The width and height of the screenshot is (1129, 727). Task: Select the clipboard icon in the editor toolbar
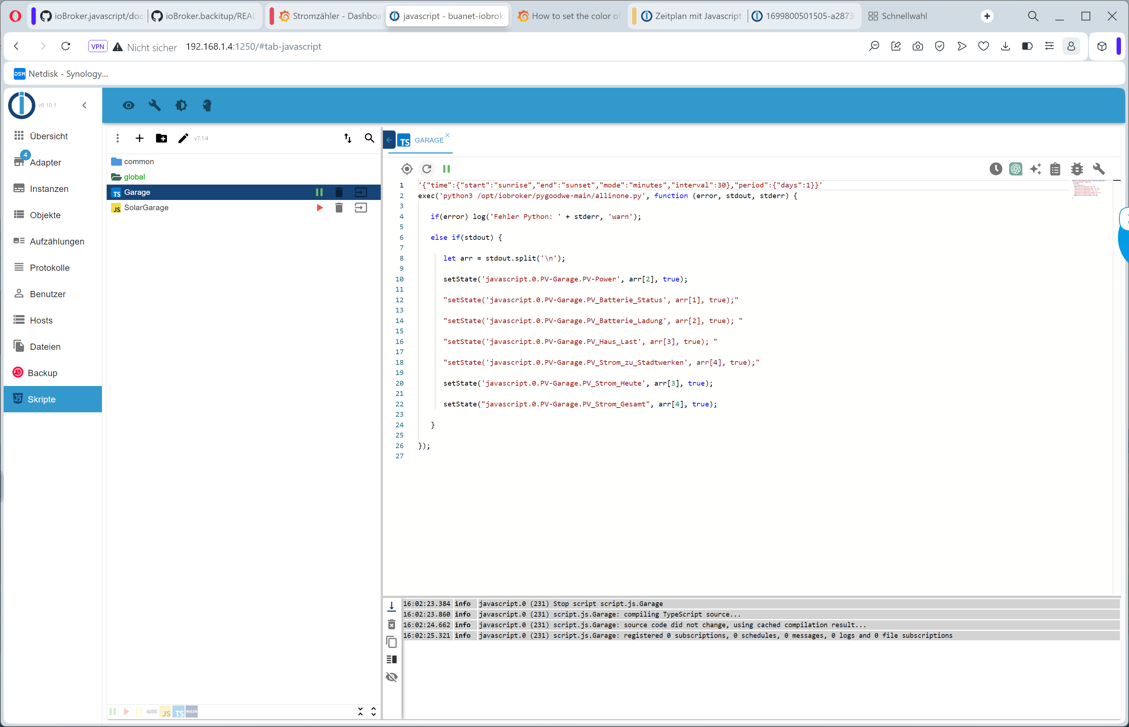1056,169
